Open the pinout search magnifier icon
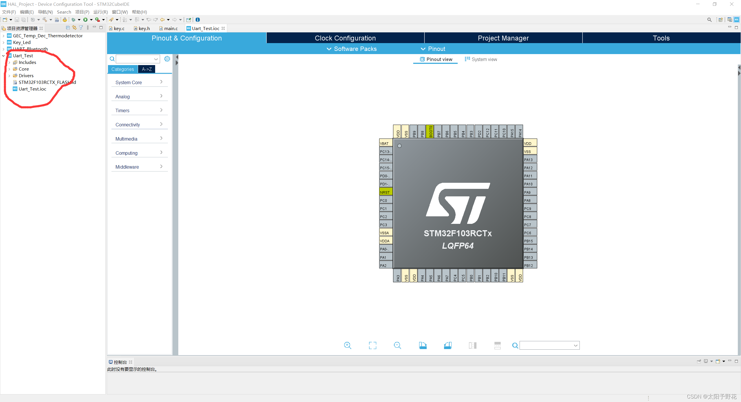The image size is (741, 402). (x=515, y=345)
